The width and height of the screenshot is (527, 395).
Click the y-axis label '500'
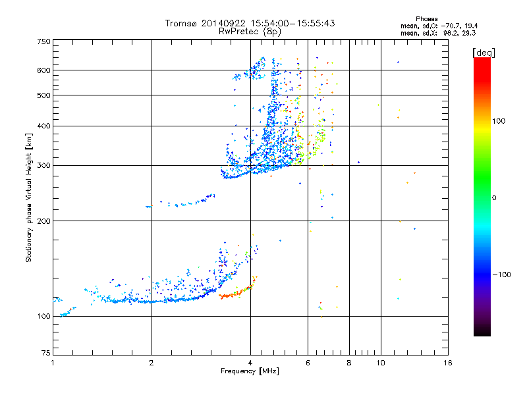coord(44,95)
